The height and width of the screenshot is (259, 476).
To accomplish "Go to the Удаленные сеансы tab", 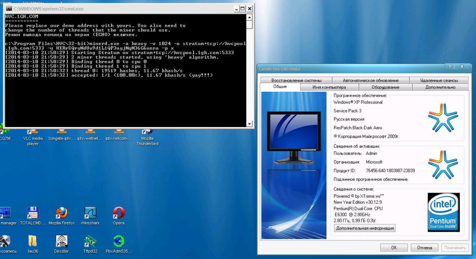I will 439,80.
